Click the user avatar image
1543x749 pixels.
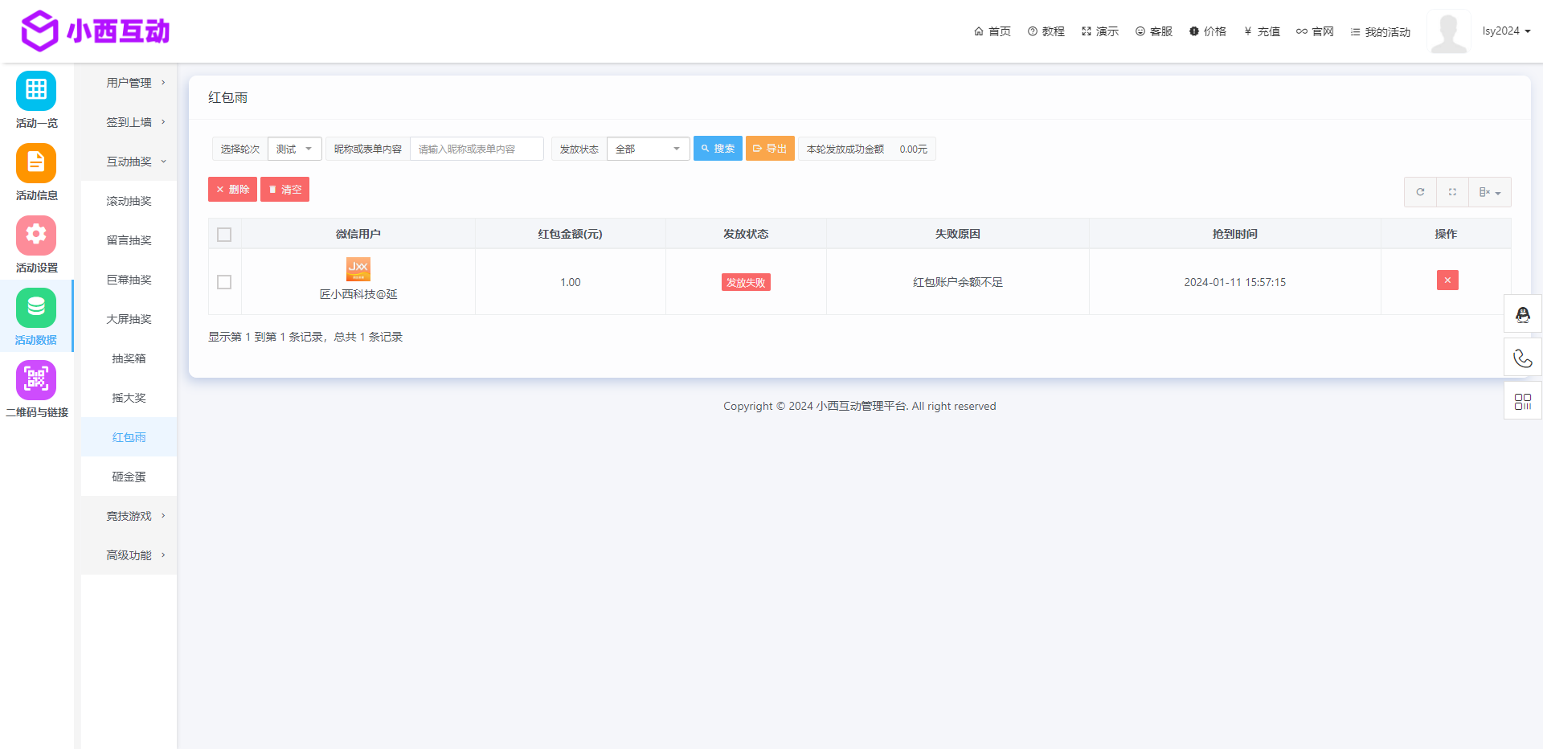point(1449,32)
